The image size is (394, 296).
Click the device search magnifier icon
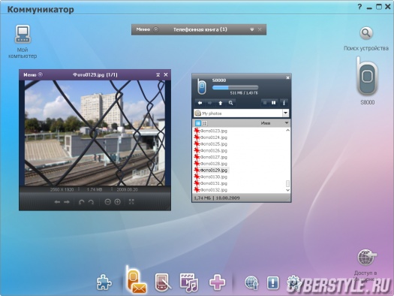point(366,34)
